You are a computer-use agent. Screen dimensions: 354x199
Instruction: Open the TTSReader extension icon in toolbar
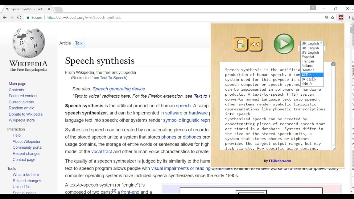click(x=341, y=17)
